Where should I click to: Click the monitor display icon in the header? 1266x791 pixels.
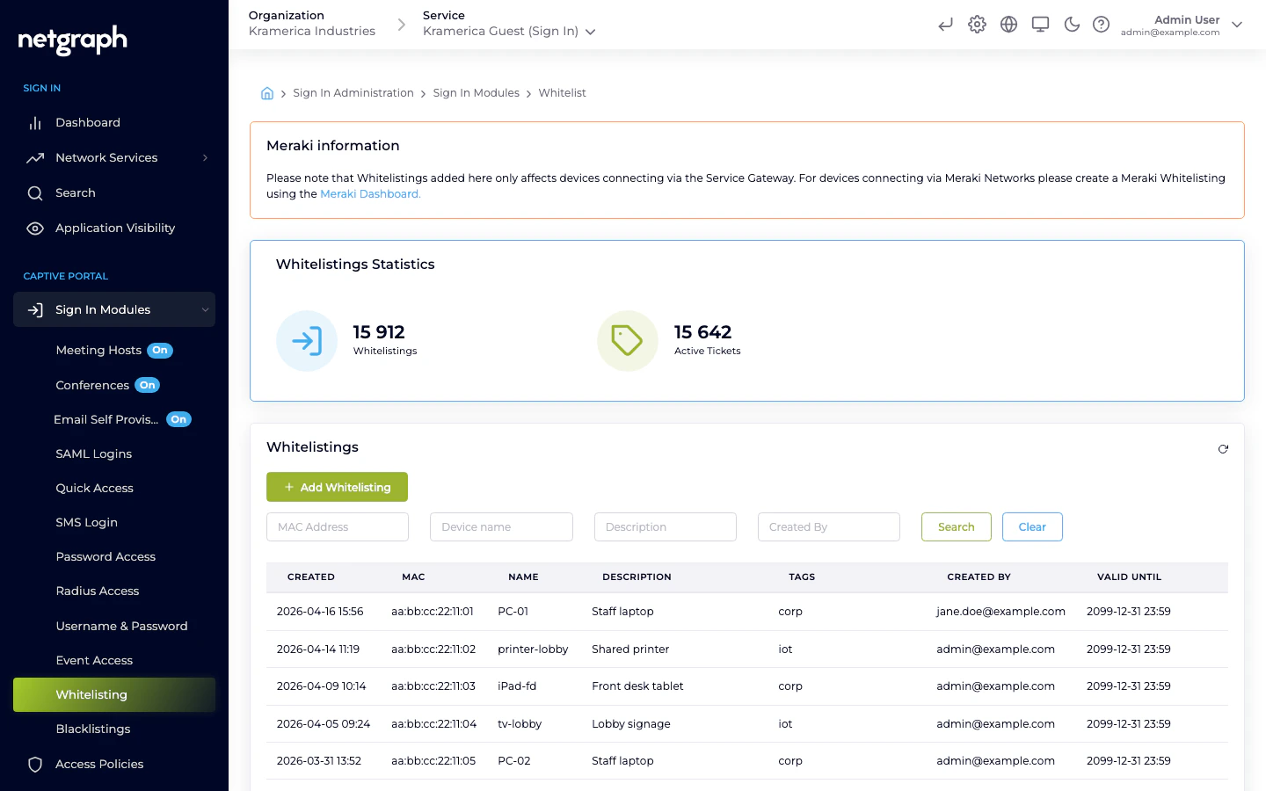click(1040, 25)
